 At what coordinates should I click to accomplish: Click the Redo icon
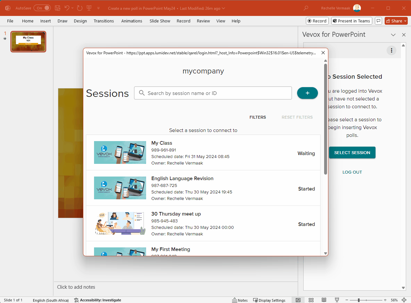coord(79,8)
